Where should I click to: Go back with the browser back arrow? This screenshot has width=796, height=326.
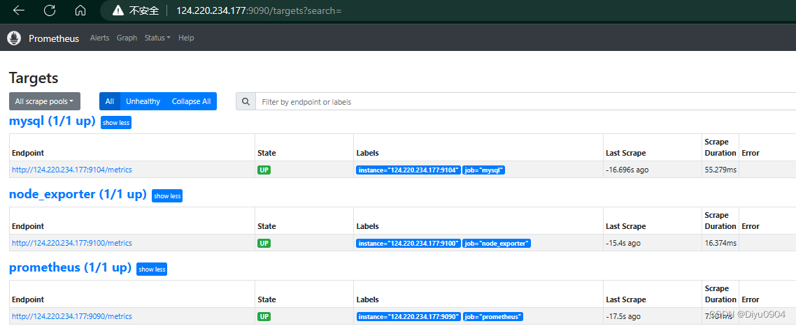coord(19,10)
